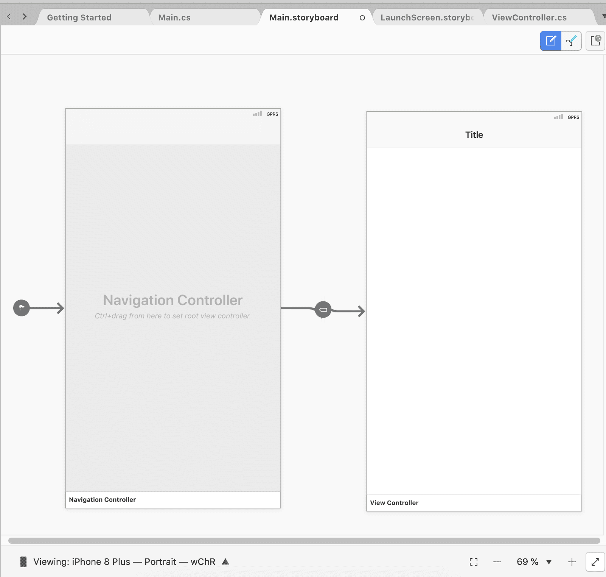Toggle the blue design editing mode button
Screen dimensions: 606x577
point(551,41)
